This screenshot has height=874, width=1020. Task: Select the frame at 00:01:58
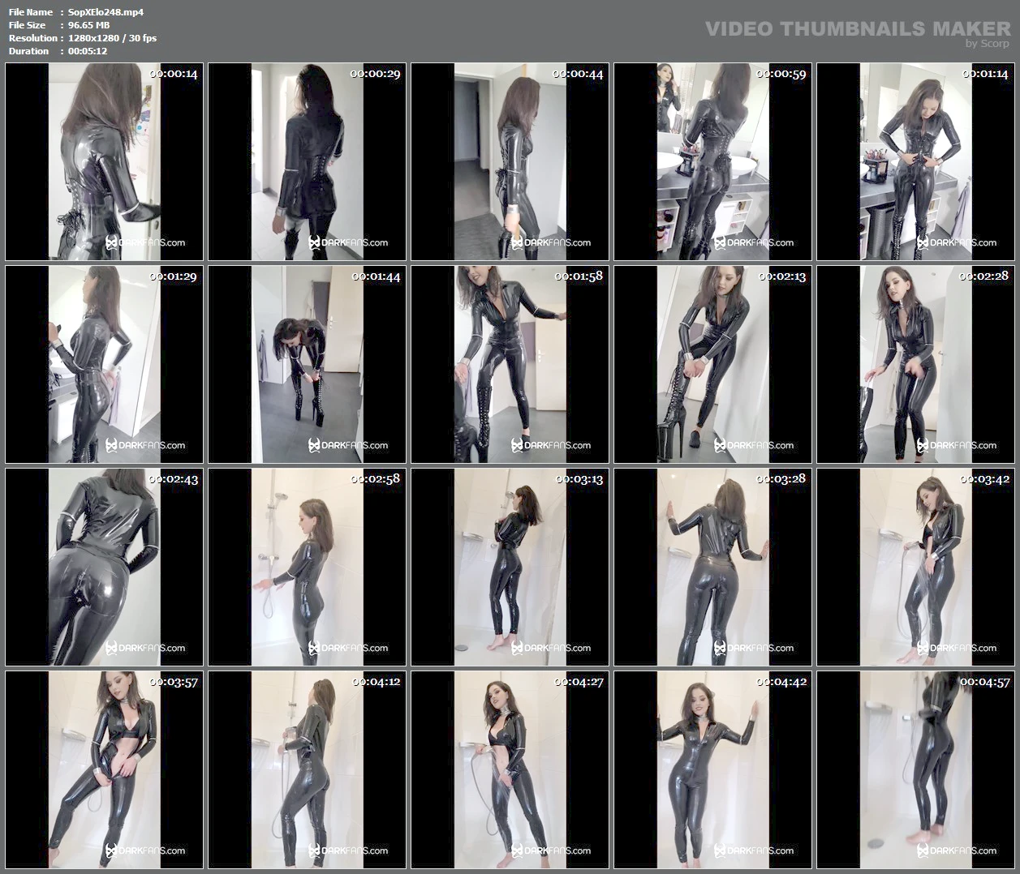(x=510, y=364)
